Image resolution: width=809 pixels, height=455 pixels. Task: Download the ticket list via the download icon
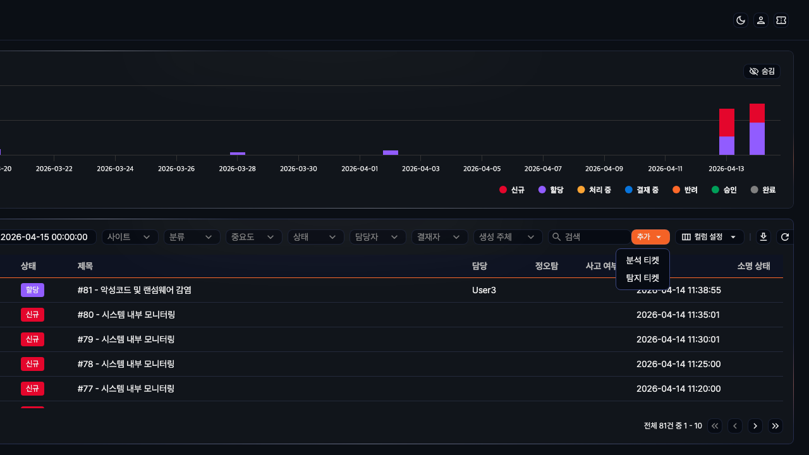pyautogui.click(x=763, y=237)
